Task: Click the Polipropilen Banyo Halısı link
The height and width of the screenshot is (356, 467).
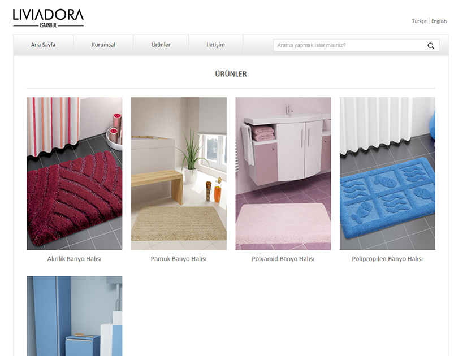Action: click(x=387, y=259)
